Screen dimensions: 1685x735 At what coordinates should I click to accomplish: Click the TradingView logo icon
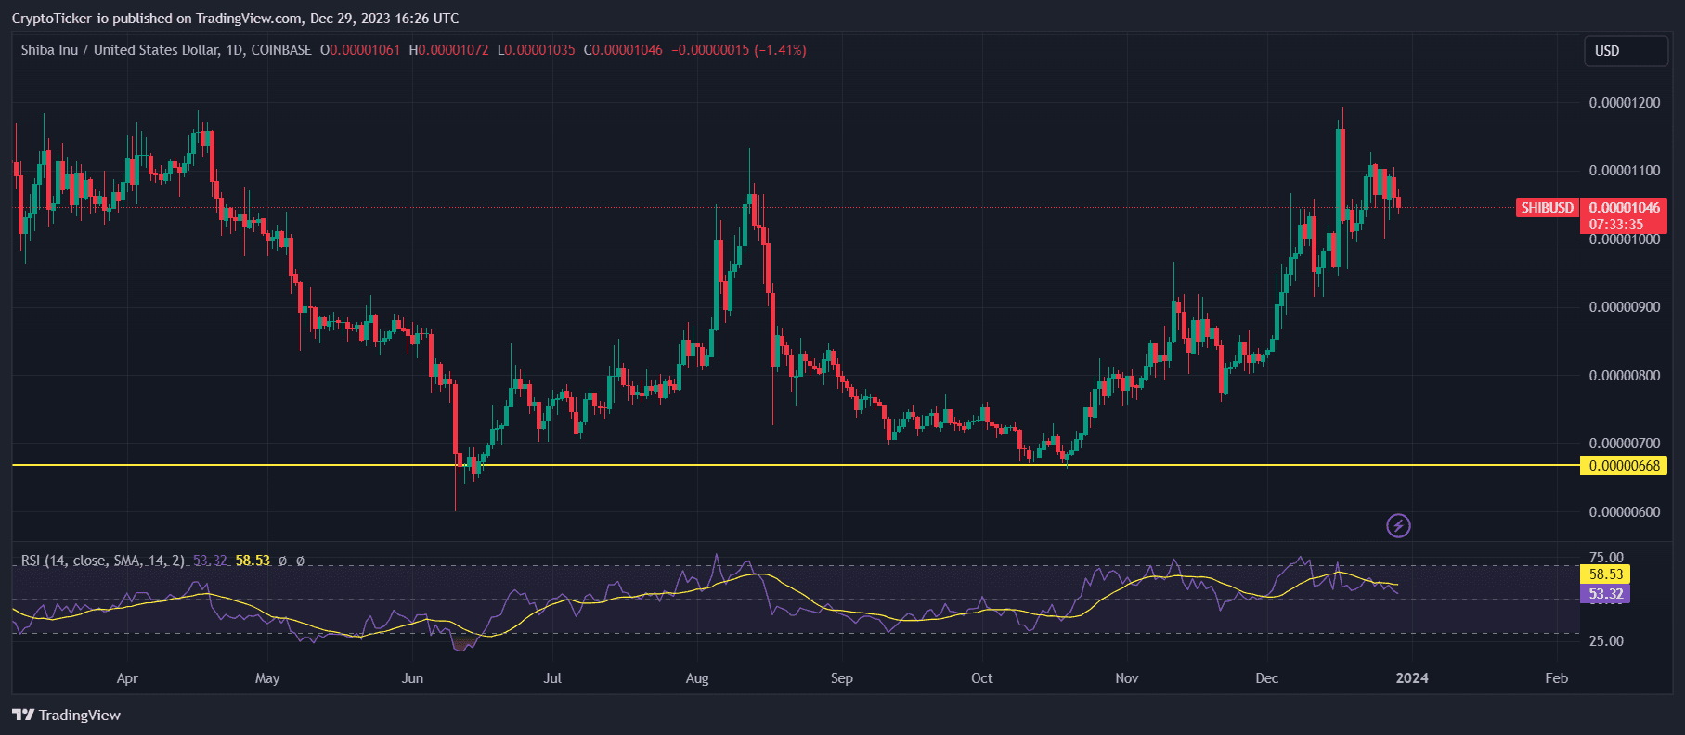(23, 715)
